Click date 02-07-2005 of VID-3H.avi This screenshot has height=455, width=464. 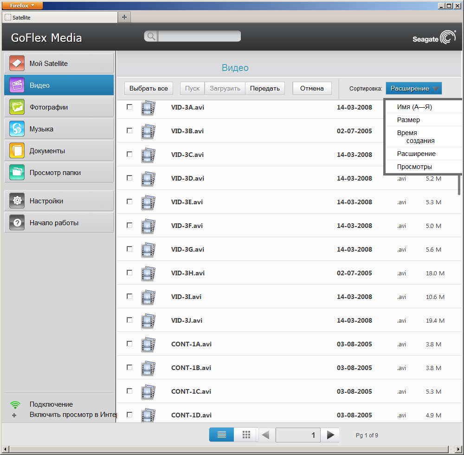click(x=354, y=273)
